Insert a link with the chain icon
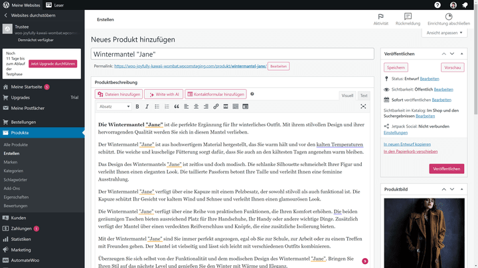This screenshot has width=478, height=268. coord(216,107)
